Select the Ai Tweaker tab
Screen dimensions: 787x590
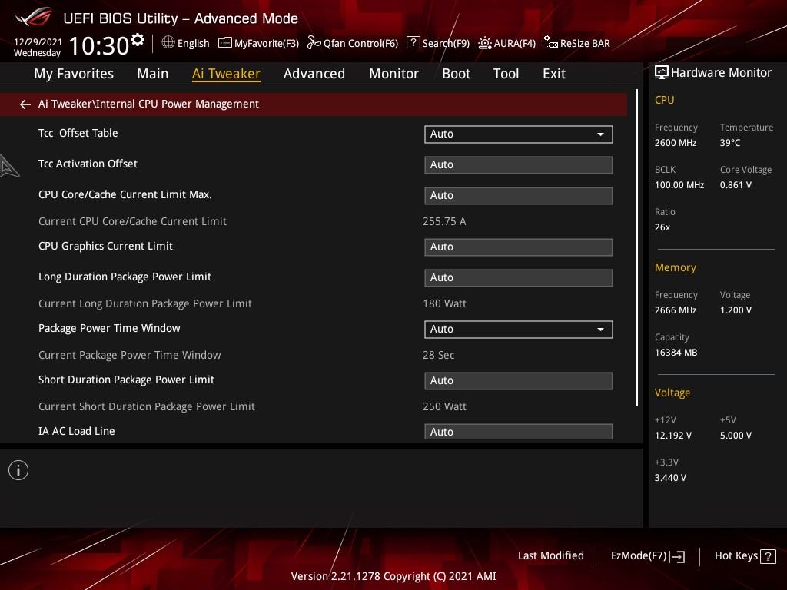tap(226, 74)
